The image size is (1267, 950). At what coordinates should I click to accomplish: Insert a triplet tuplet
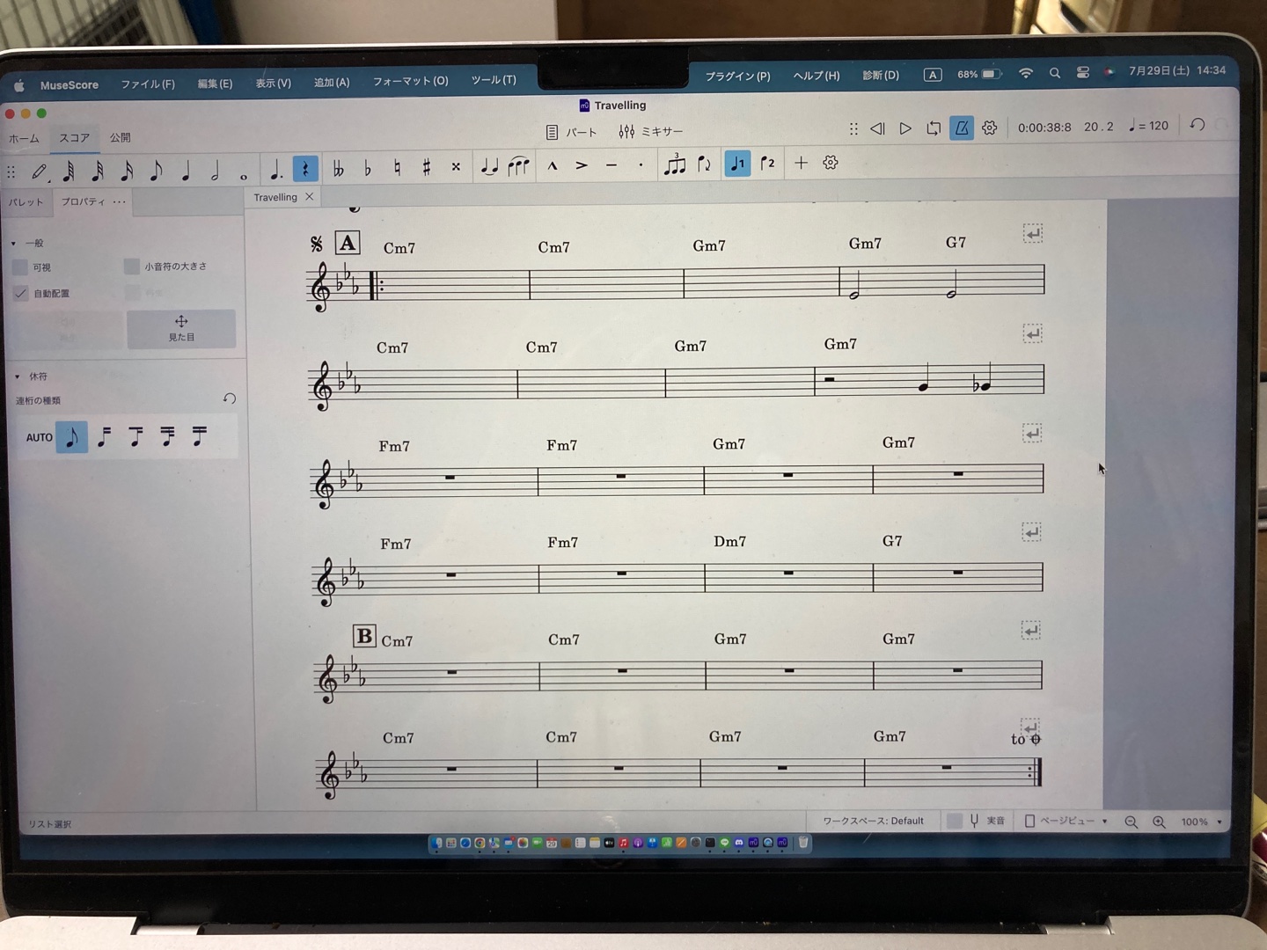[674, 164]
